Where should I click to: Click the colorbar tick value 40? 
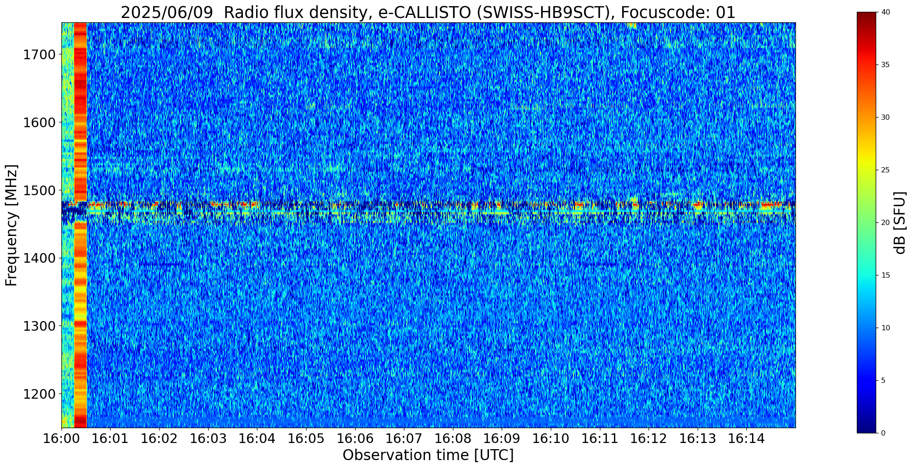(885, 12)
